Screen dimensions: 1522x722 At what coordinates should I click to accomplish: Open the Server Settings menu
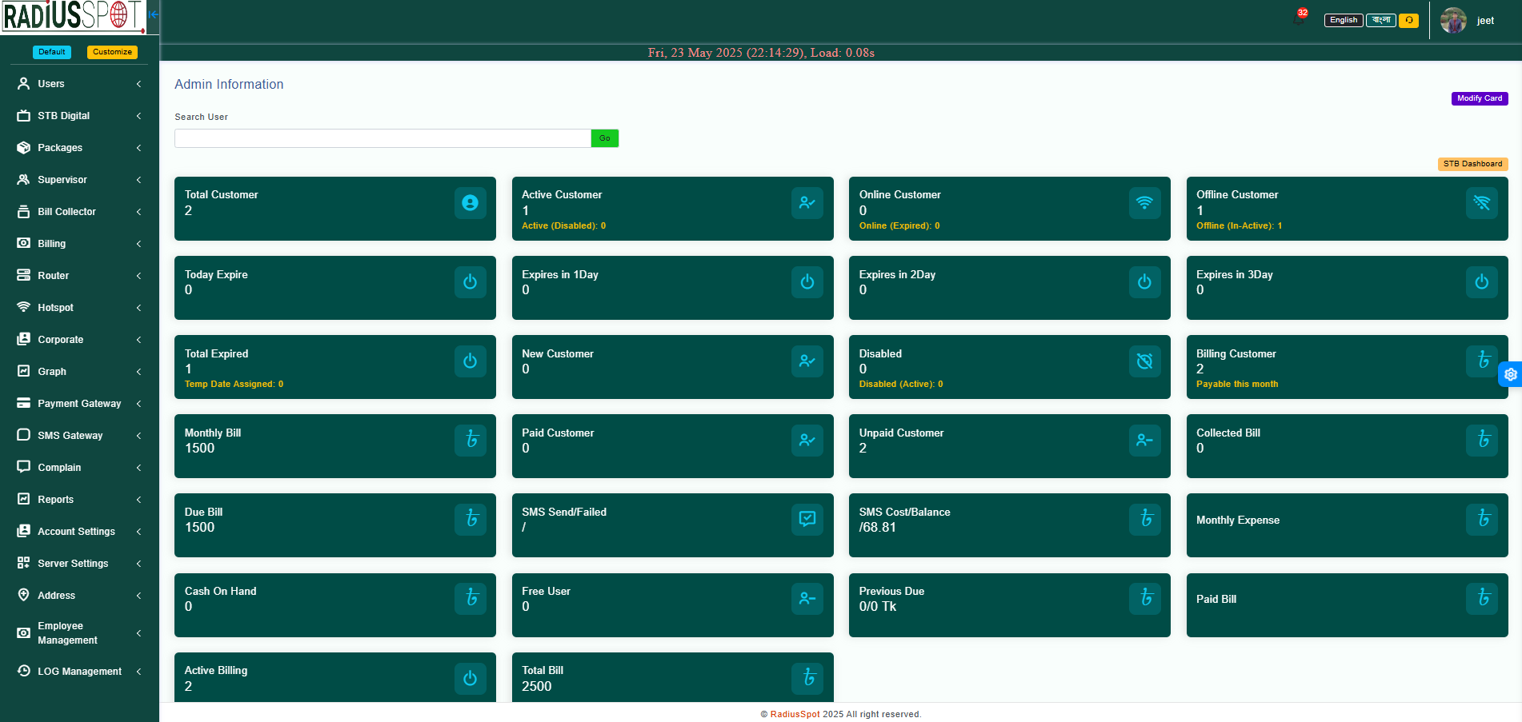pos(79,564)
